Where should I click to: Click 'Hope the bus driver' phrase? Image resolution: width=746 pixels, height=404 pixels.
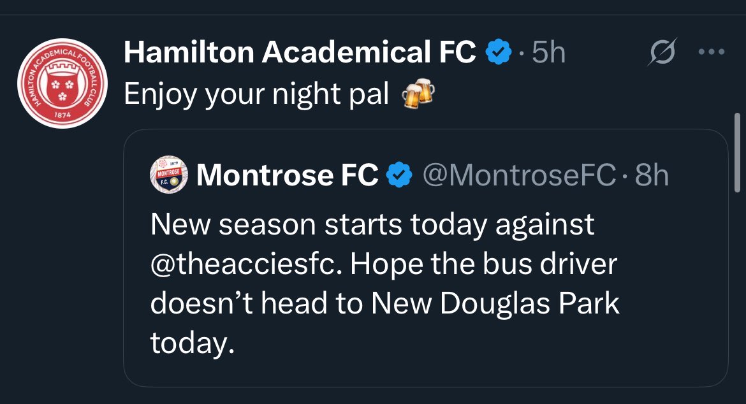click(x=484, y=264)
